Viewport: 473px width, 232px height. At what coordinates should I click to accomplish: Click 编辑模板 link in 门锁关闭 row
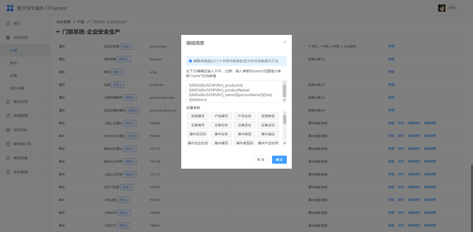tap(414, 213)
